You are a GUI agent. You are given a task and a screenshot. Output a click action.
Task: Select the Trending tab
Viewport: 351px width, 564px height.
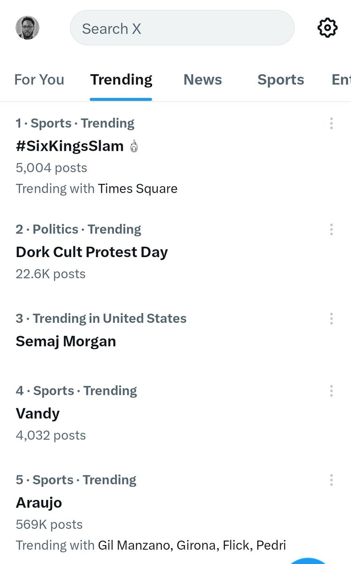[121, 79]
